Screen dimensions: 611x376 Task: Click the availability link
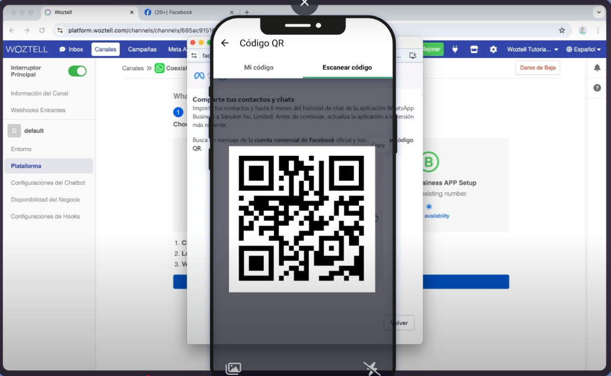click(x=437, y=216)
